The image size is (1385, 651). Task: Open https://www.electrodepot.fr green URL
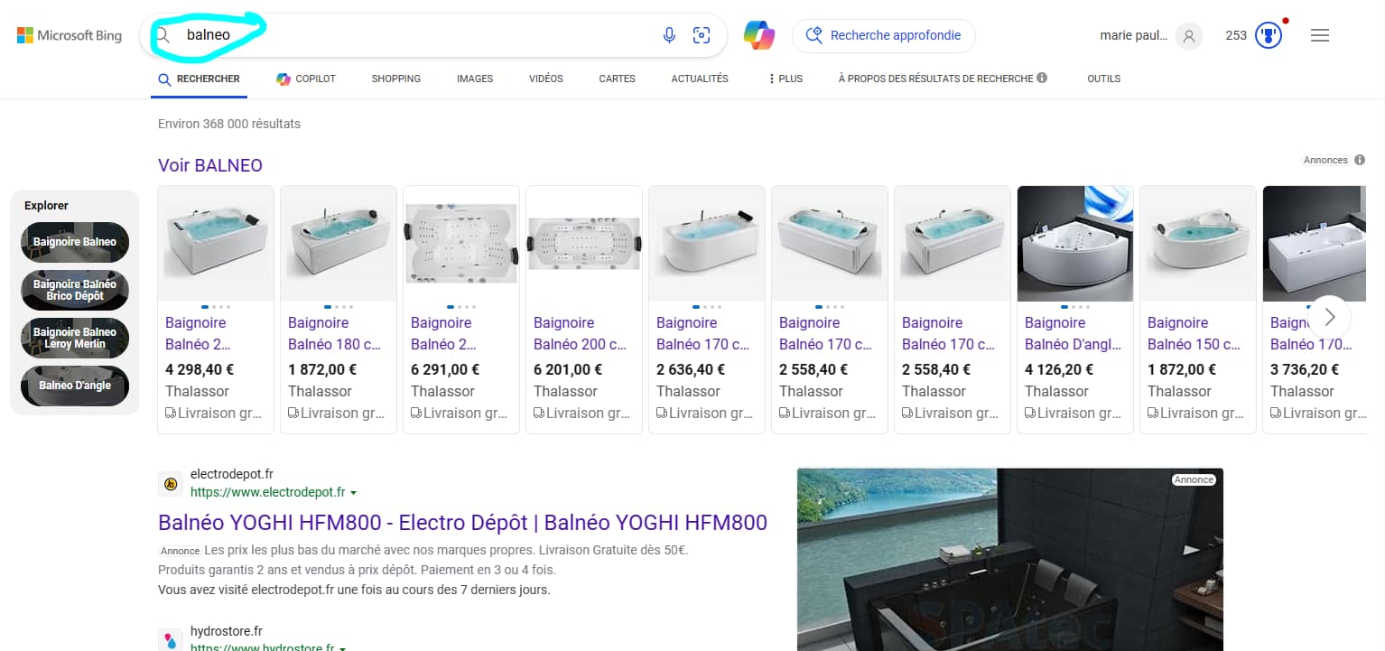click(x=267, y=492)
